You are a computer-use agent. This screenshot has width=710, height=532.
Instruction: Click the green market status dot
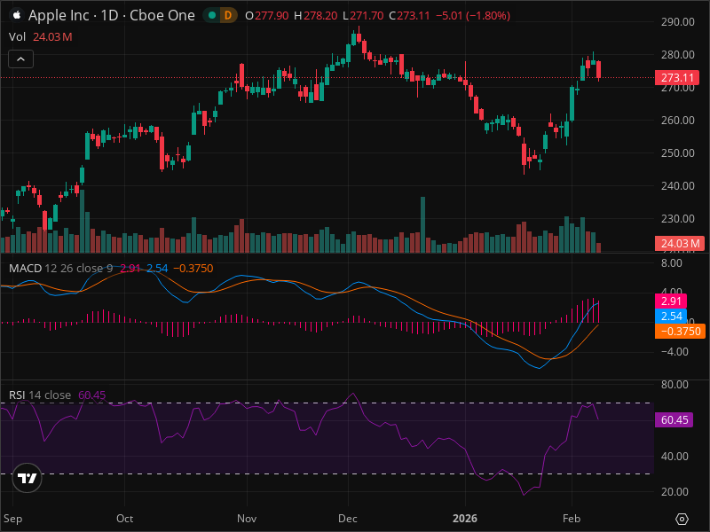click(211, 15)
